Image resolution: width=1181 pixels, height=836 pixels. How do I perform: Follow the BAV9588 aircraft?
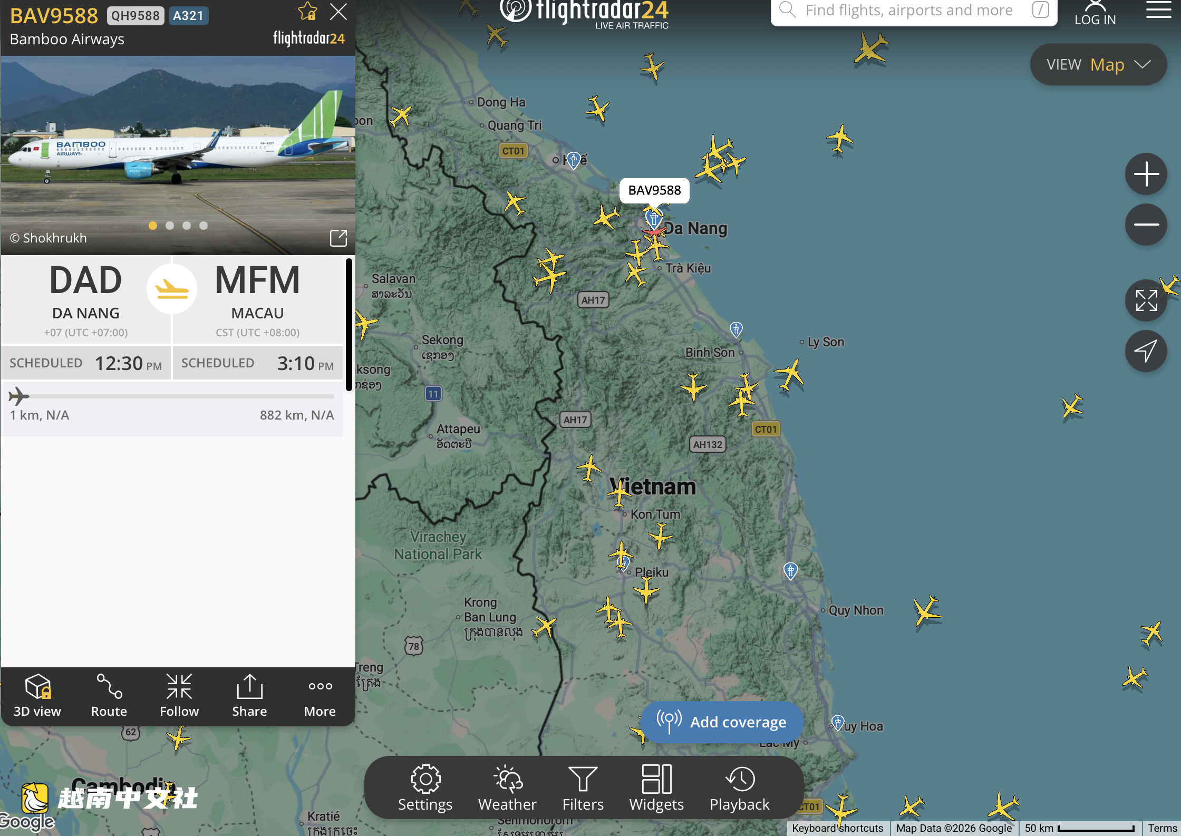179,696
